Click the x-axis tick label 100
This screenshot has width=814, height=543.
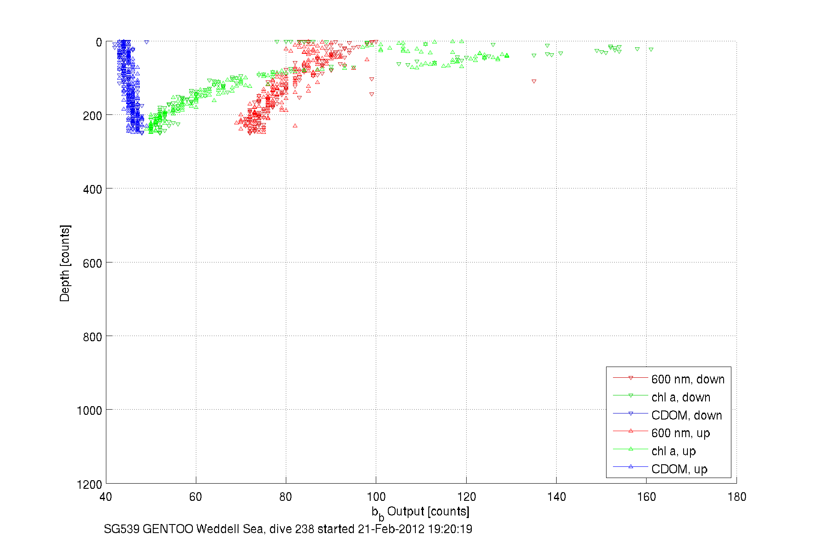(376, 497)
